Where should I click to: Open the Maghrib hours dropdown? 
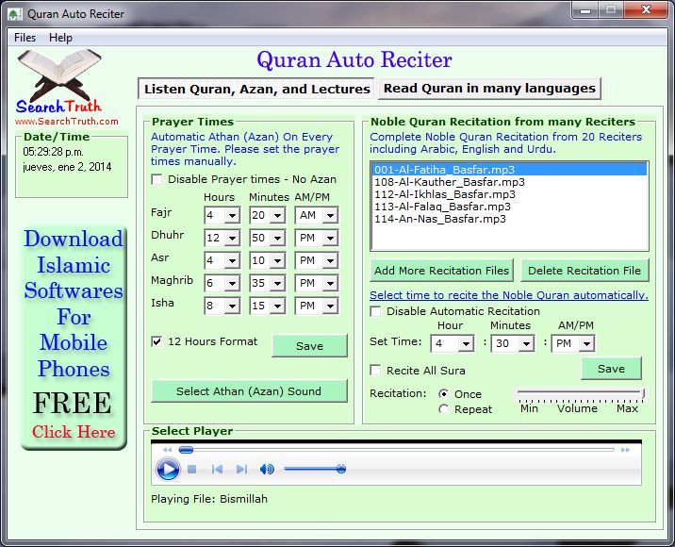[x=232, y=283]
